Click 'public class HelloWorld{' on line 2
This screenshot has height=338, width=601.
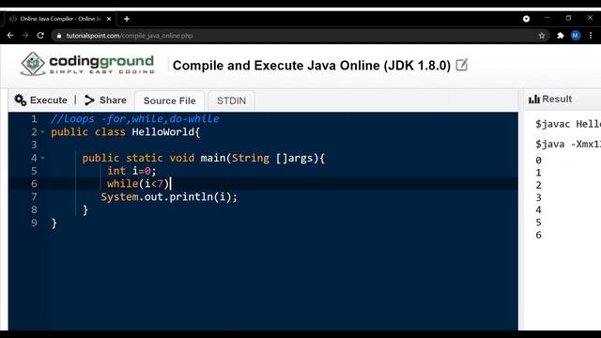pos(125,132)
